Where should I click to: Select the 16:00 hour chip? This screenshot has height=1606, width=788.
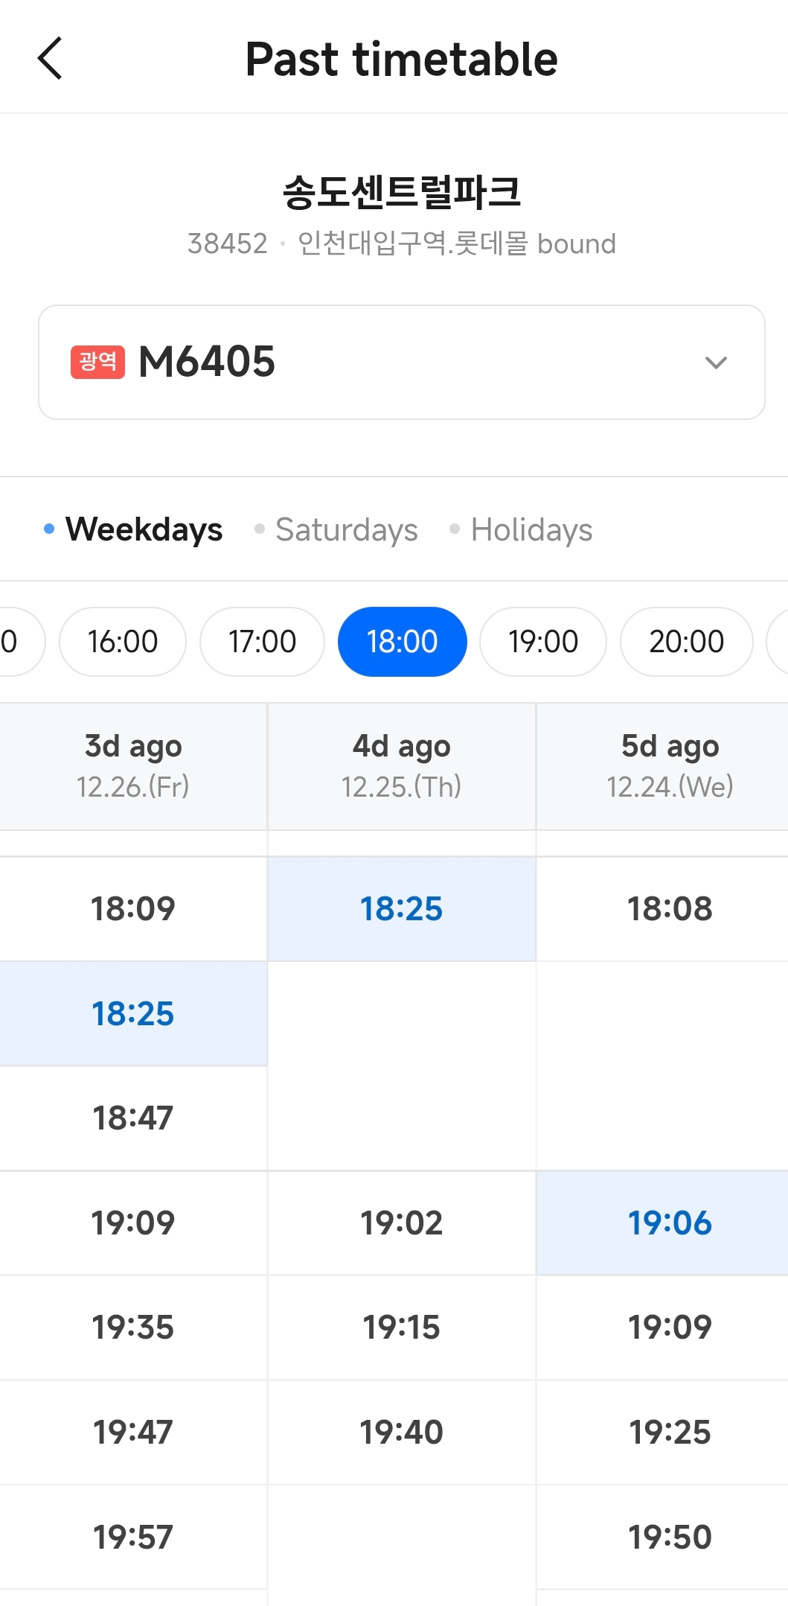pyautogui.click(x=123, y=642)
